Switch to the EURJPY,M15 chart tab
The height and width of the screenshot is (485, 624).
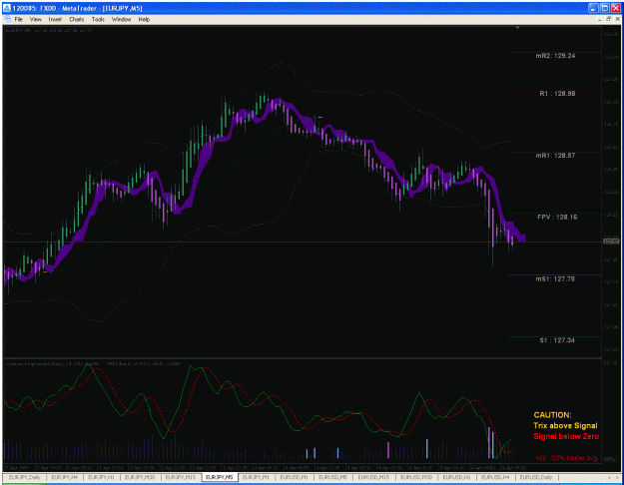[181, 477]
